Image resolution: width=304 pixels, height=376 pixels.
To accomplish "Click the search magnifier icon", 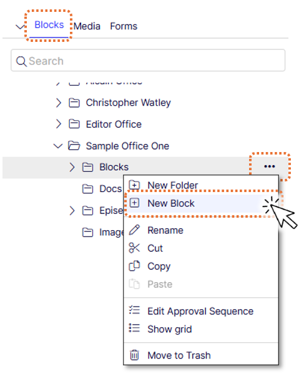I will tap(21, 61).
